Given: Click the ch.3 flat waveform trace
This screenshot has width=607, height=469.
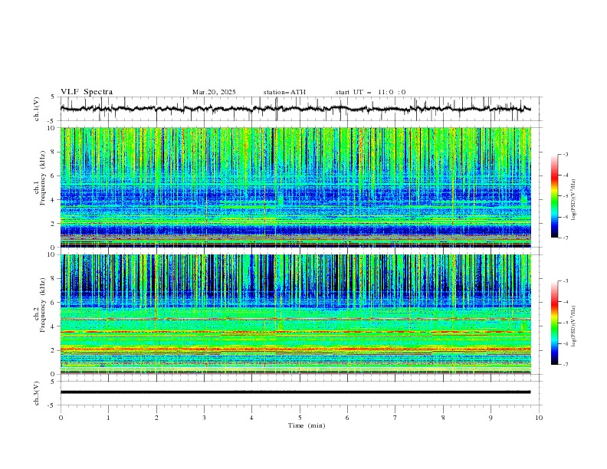Looking at the screenshot, I should click(295, 392).
